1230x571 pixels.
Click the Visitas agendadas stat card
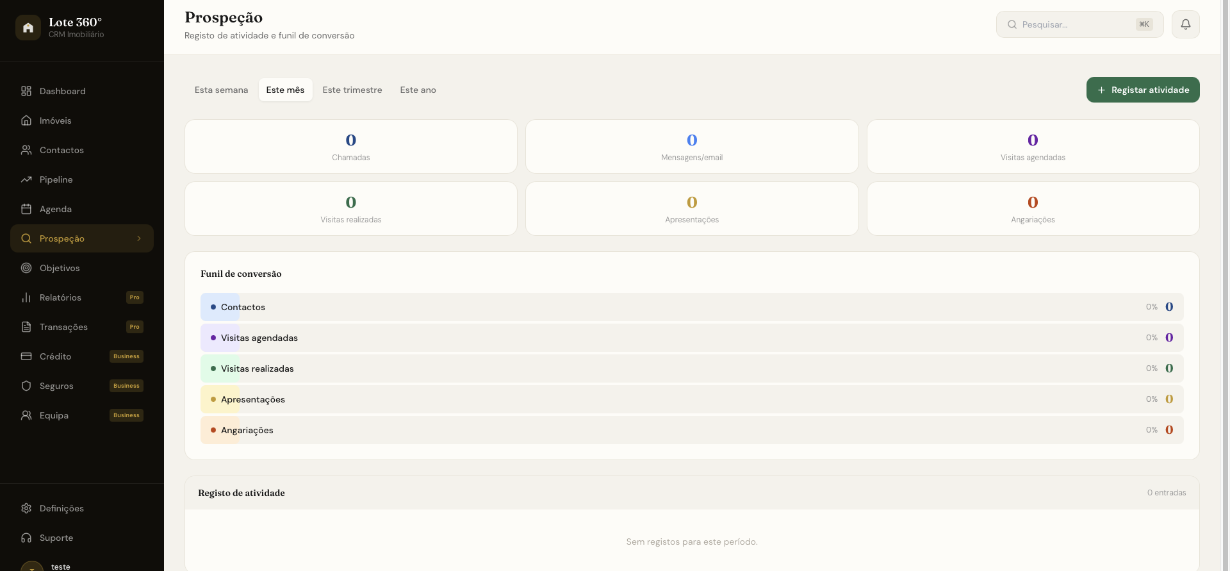pos(1033,146)
